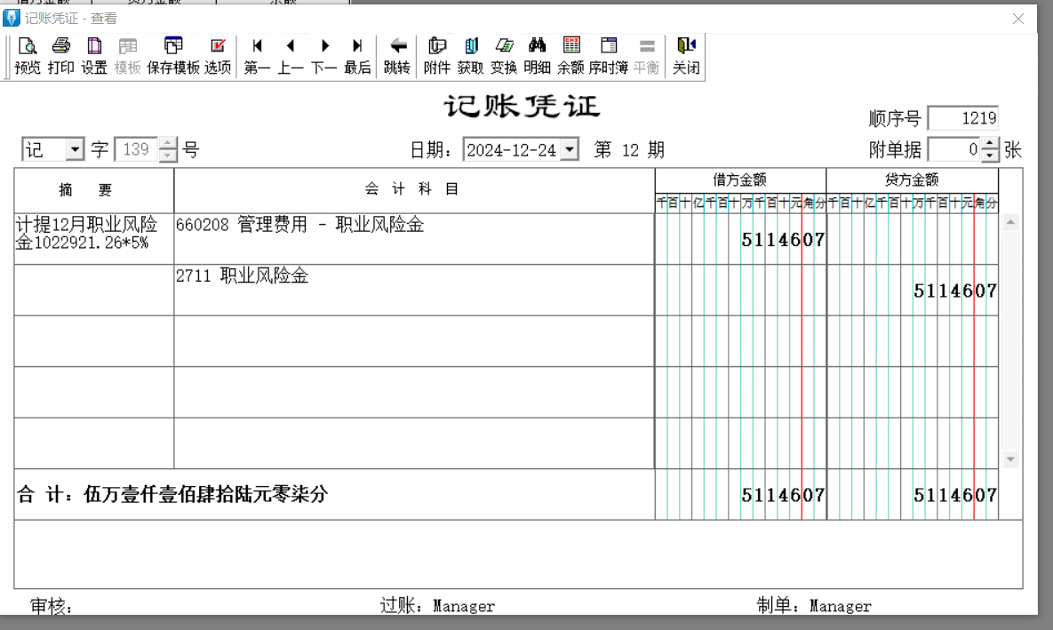Viewport: 1053px width, 630px height.
Task: Open 设置 (Settings) from the toolbar
Action: pos(94,55)
